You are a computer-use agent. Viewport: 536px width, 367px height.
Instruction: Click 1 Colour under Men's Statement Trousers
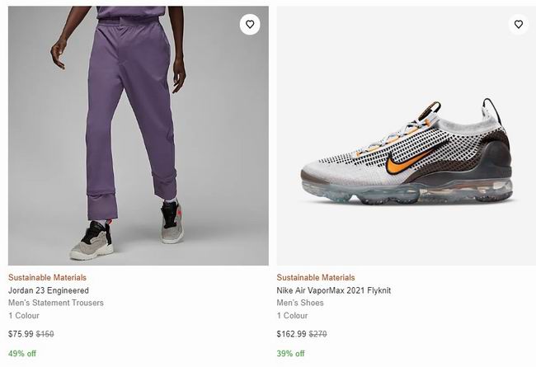click(x=25, y=316)
